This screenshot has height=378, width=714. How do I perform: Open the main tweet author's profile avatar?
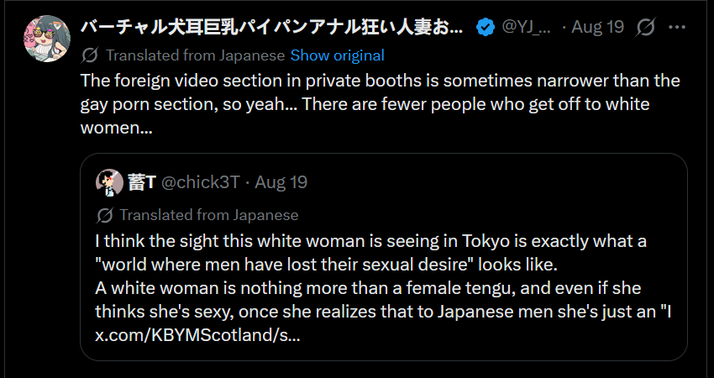pyautogui.click(x=47, y=39)
